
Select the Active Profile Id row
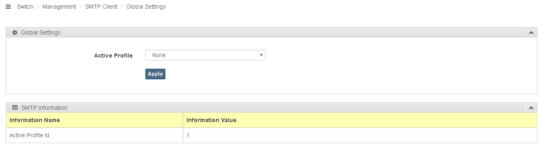tap(272, 135)
